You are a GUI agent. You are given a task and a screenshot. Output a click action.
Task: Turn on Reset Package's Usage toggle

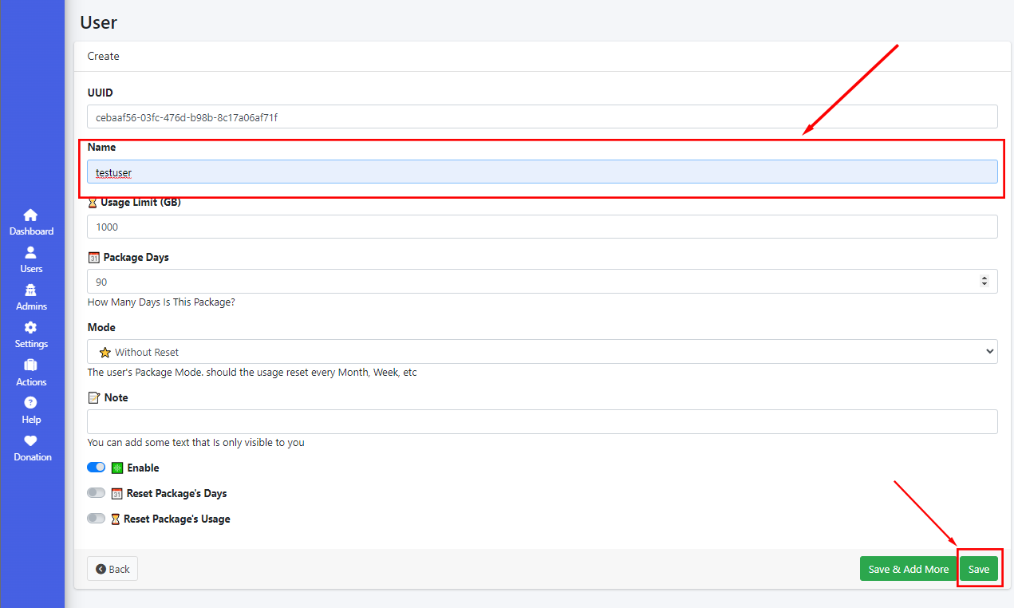click(96, 519)
